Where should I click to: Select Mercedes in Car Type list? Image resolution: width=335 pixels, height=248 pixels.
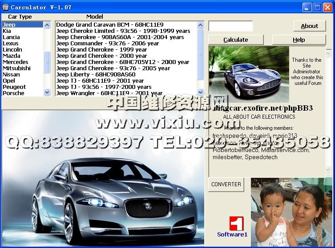tap(16, 62)
